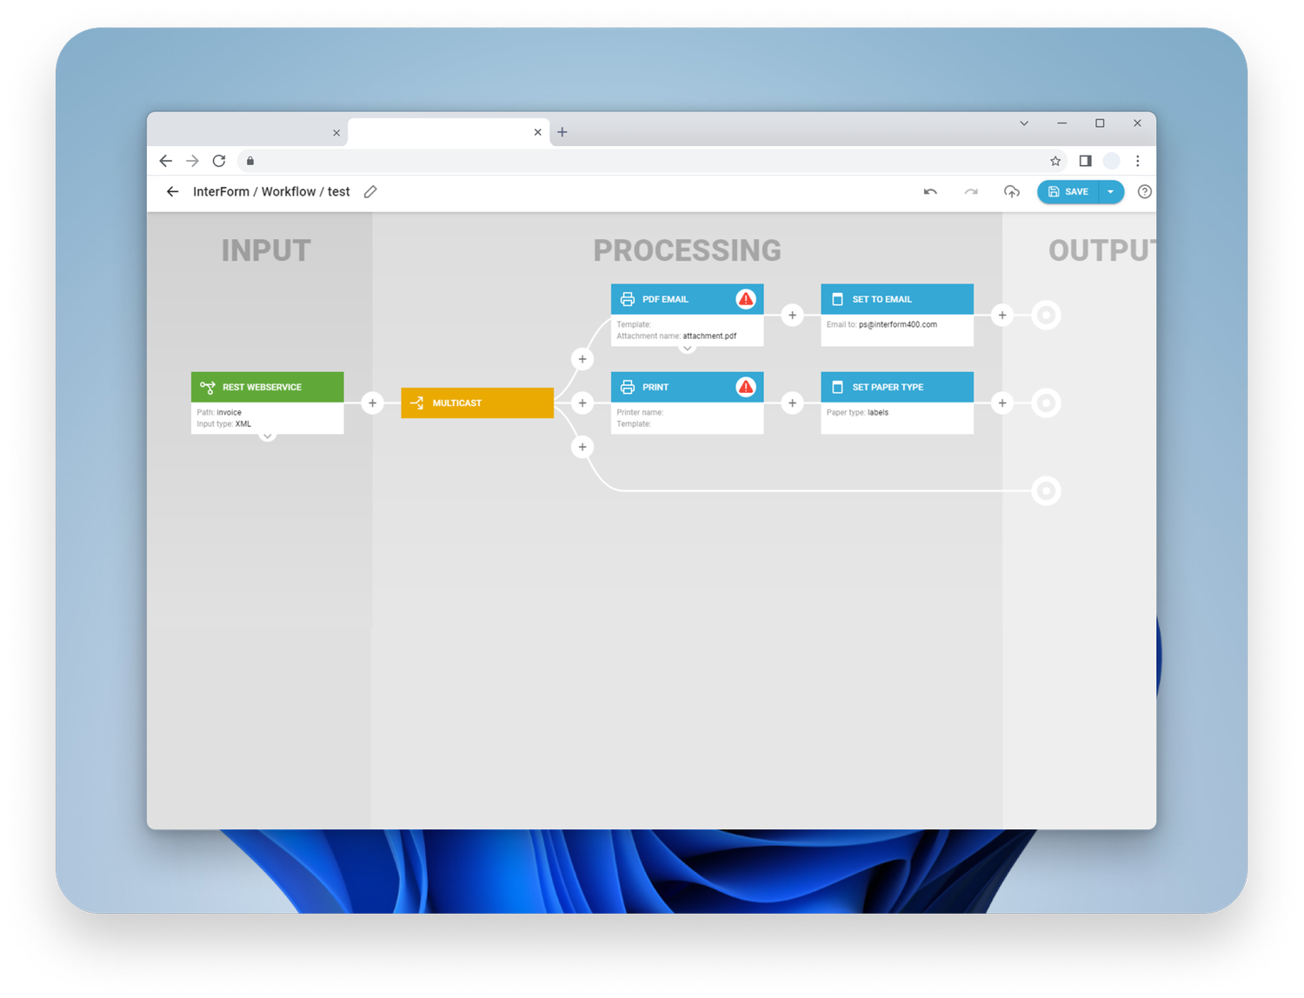The height and width of the screenshot is (998, 1304).
Task: Bookmark this page with the star icon
Action: click(1055, 161)
